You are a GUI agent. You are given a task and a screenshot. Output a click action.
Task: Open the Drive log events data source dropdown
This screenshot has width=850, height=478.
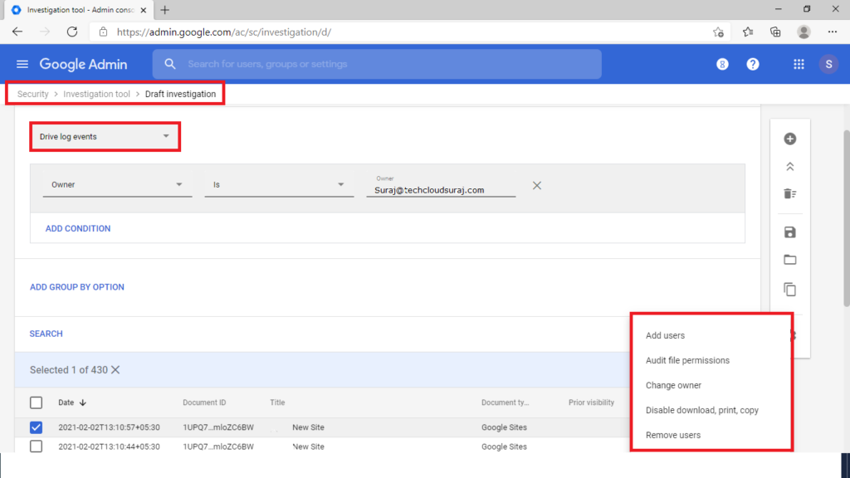[105, 136]
